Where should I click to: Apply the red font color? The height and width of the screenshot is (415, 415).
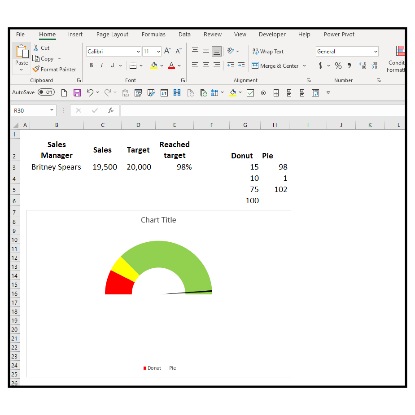click(171, 66)
